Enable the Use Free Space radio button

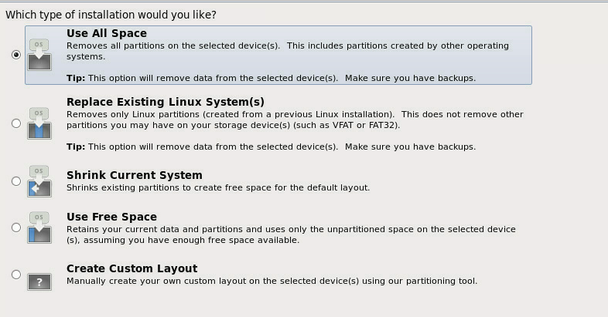[16, 228]
